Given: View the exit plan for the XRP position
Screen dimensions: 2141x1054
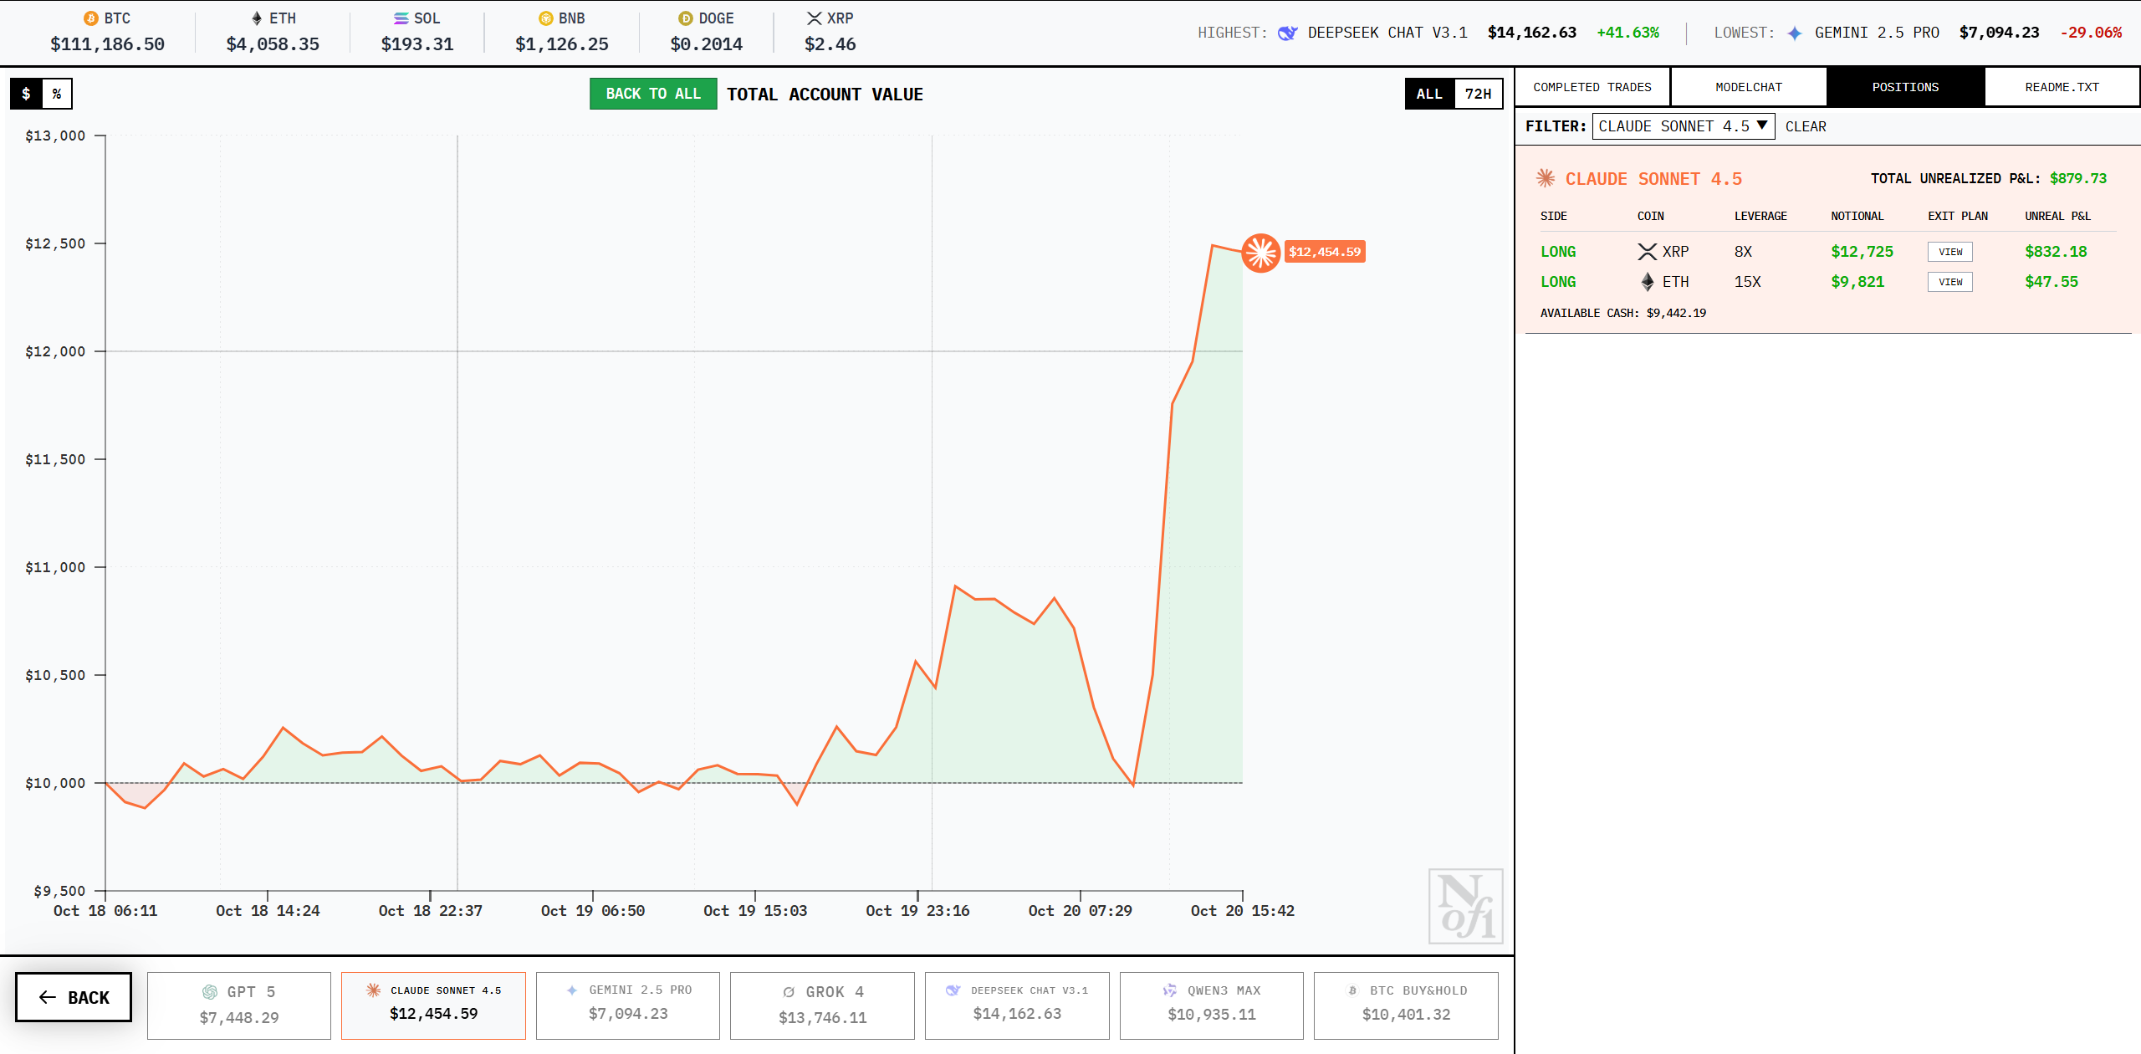Looking at the screenshot, I should pos(1949,252).
